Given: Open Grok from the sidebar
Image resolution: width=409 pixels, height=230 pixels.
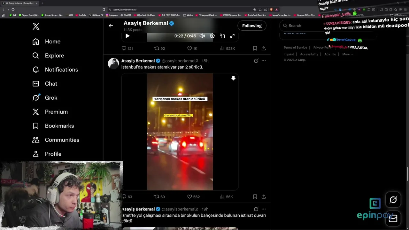Looking at the screenshot, I should 45,98.
